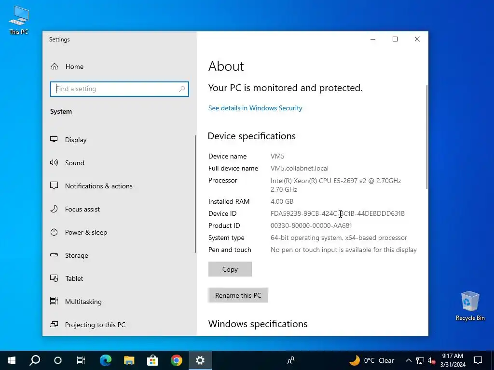Open Microsoft Store from taskbar
Viewport: 494px width, 370px height.
[153, 360]
